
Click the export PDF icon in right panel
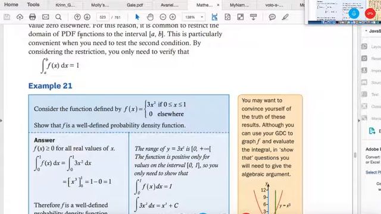click(371, 131)
